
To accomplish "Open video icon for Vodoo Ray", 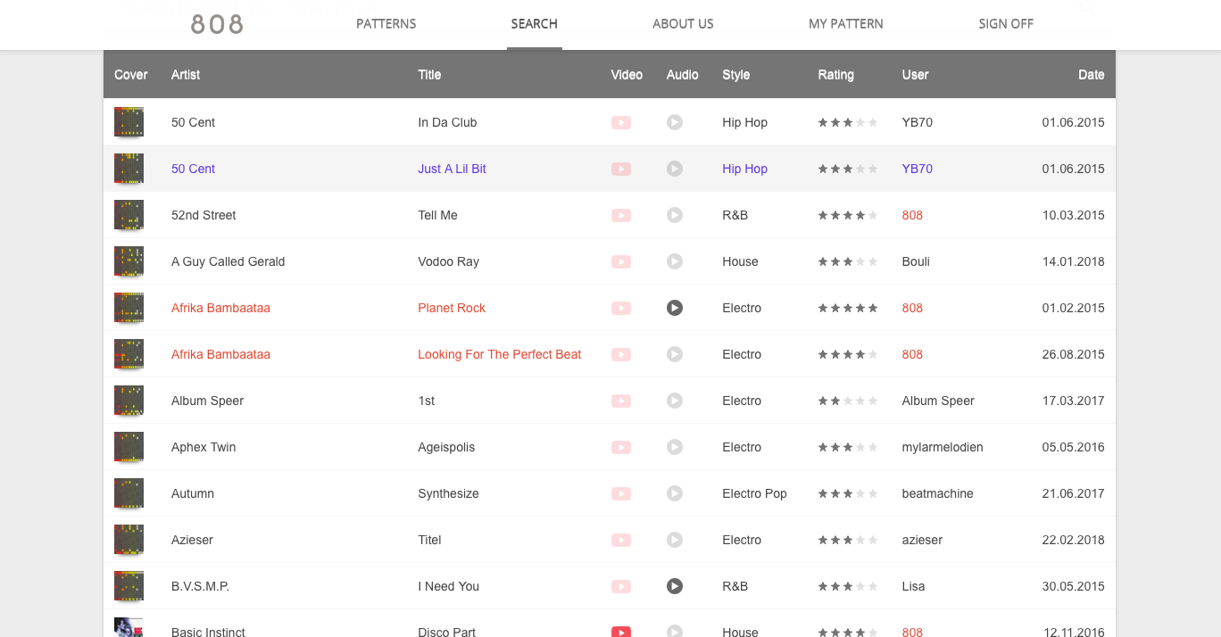I will (x=621, y=261).
